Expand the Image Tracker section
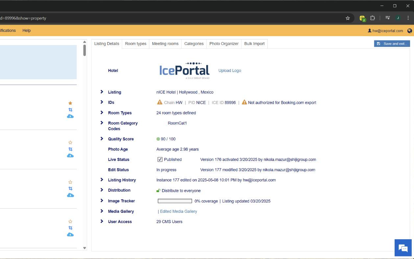Screen dimensions: 414x259 coord(102,200)
